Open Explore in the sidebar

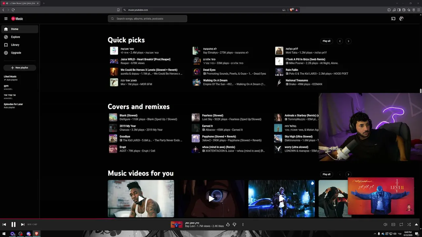(20, 37)
